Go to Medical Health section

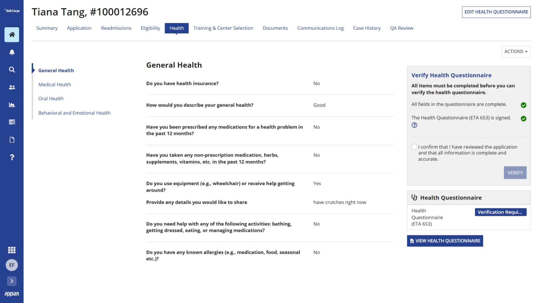coord(55,85)
